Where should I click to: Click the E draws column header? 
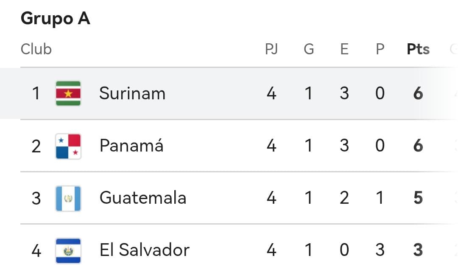point(344,49)
